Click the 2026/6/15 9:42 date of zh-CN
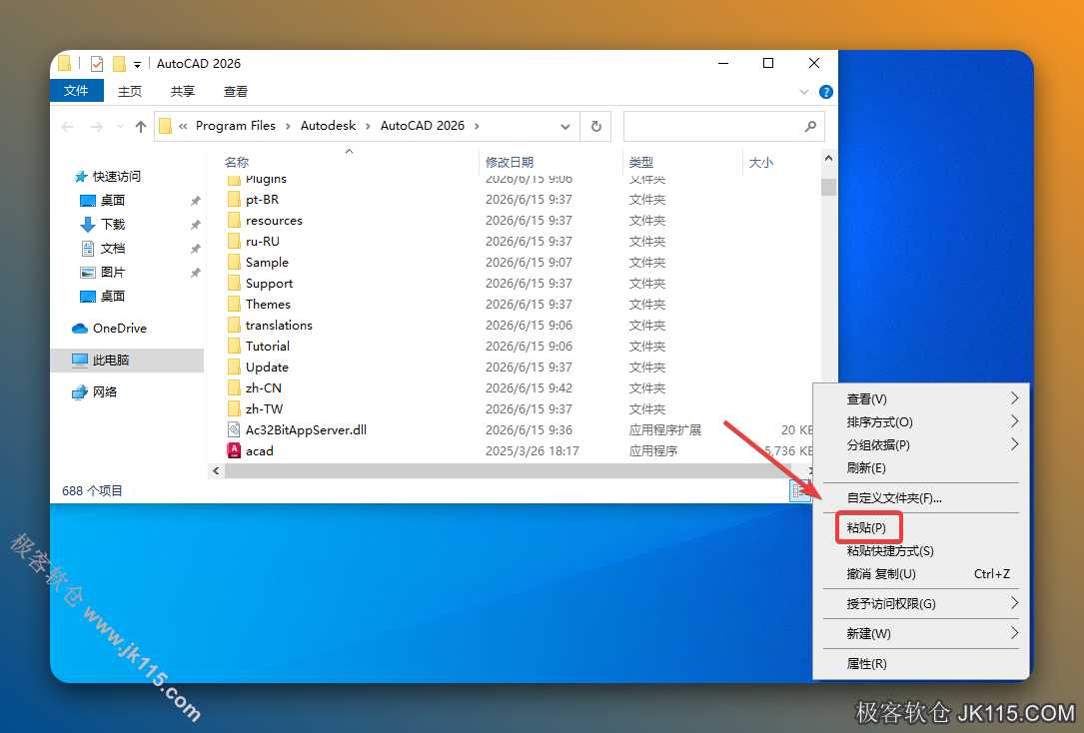The width and height of the screenshot is (1084, 733). [529, 388]
